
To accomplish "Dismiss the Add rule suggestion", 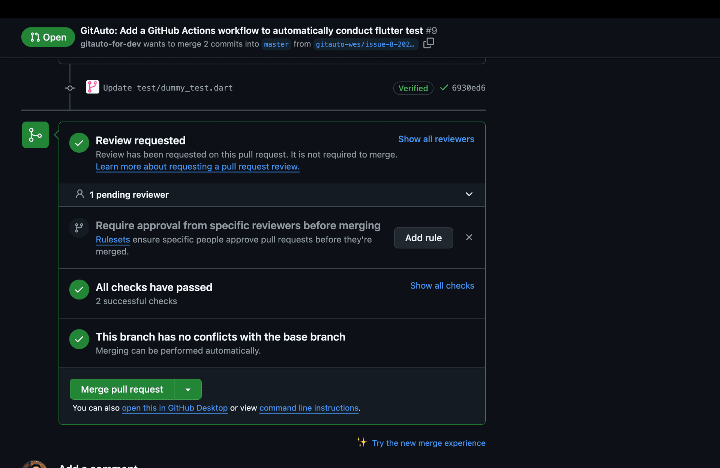I will point(469,237).
